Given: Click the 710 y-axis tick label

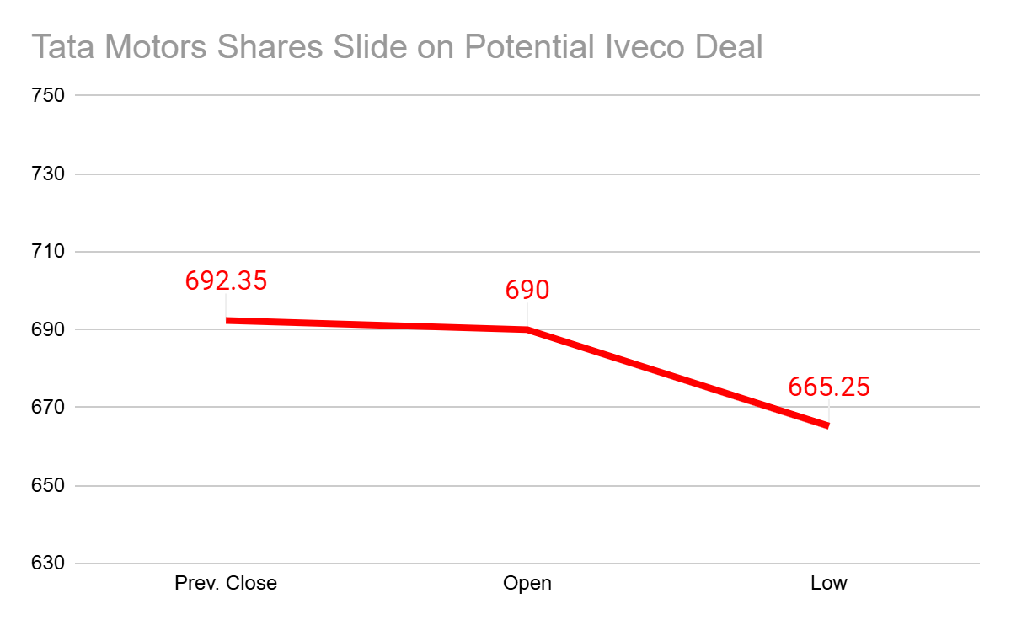Looking at the screenshot, I should (x=48, y=252).
